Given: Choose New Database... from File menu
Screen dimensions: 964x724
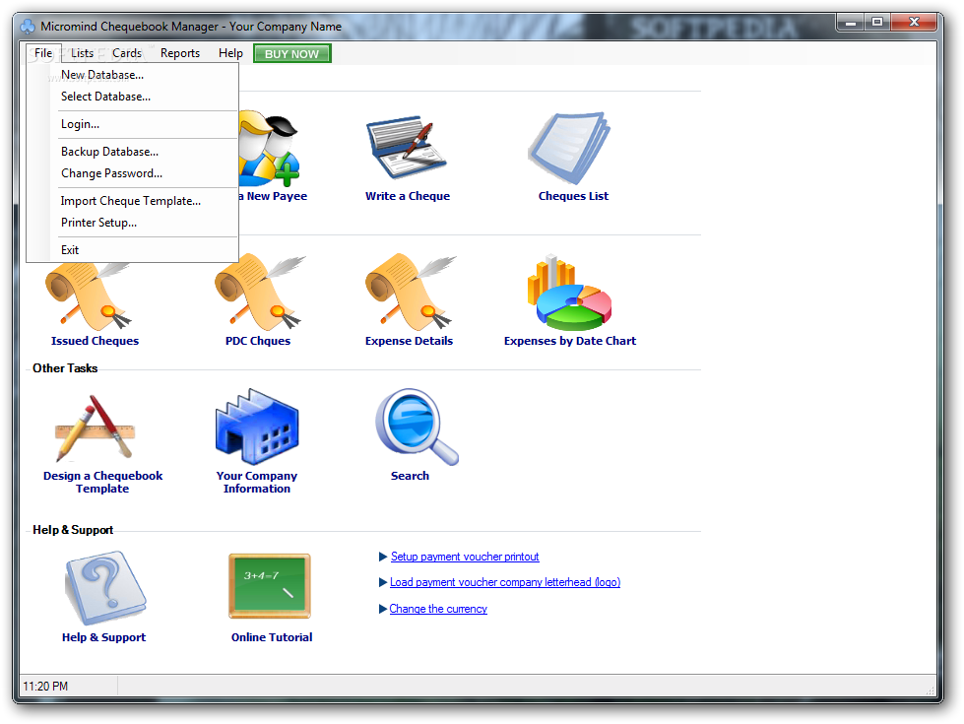Looking at the screenshot, I should pos(132,75).
